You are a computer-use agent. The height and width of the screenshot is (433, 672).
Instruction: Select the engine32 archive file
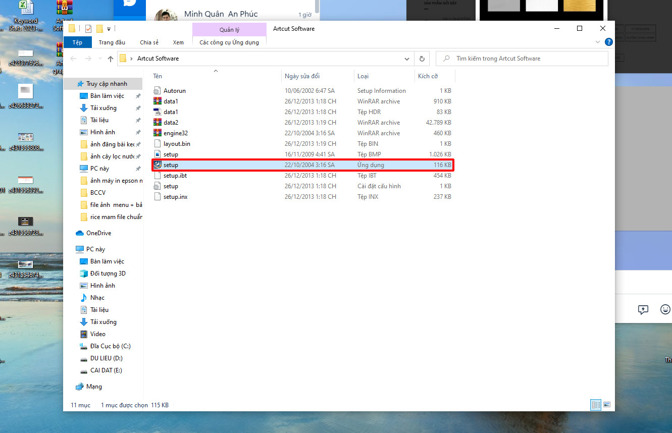pyautogui.click(x=303, y=133)
